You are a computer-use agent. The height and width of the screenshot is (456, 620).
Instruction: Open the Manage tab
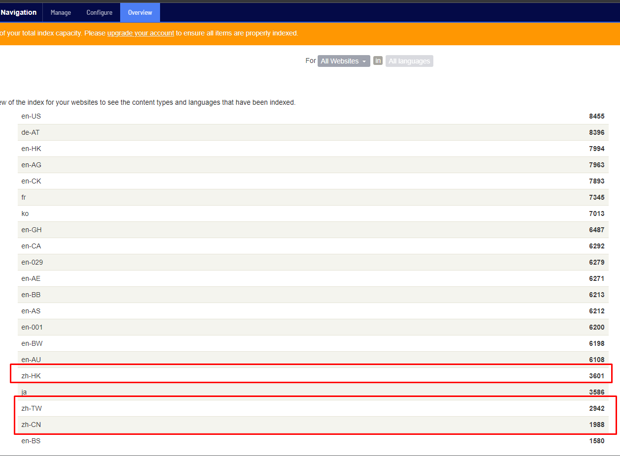[61, 12]
